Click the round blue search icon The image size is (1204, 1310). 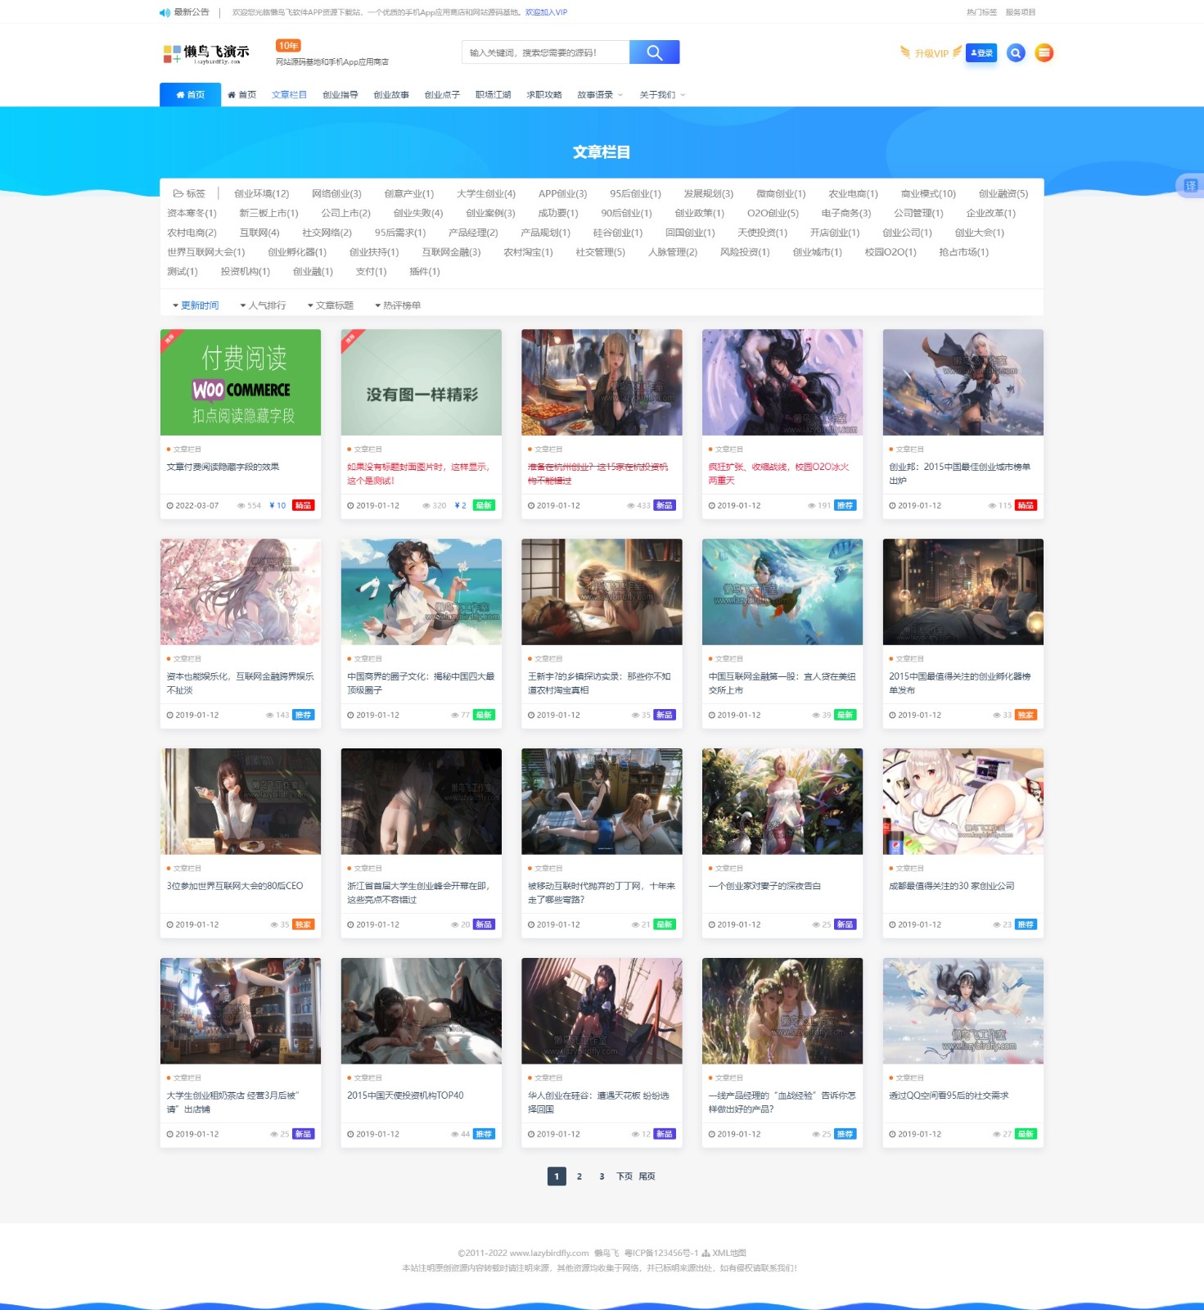coord(1016,53)
